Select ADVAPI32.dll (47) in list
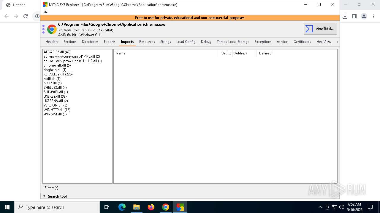Screen dimensions: 380x213 point(57,52)
